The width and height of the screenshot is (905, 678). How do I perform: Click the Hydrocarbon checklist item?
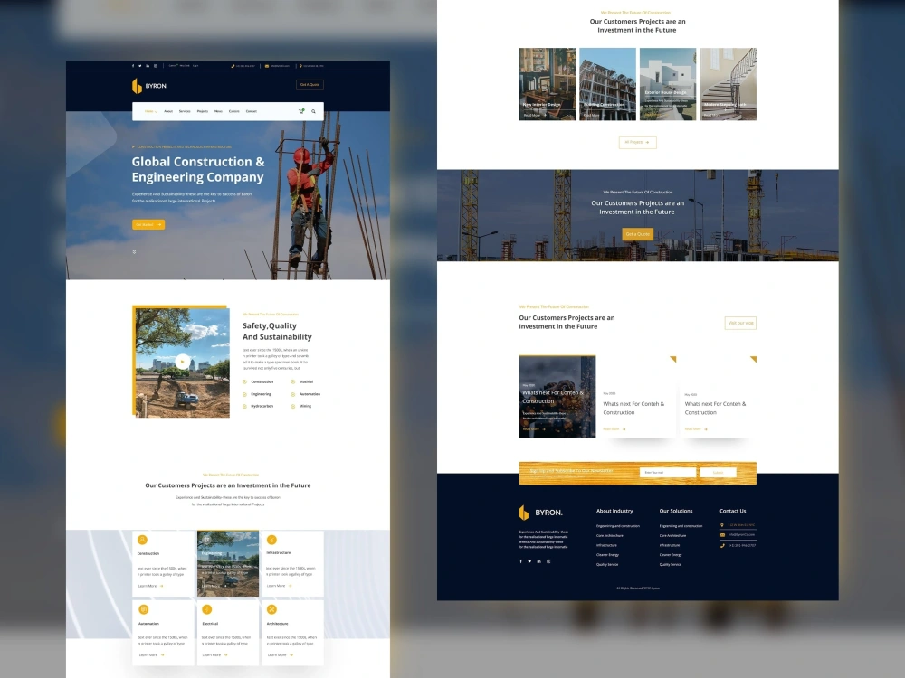(258, 406)
